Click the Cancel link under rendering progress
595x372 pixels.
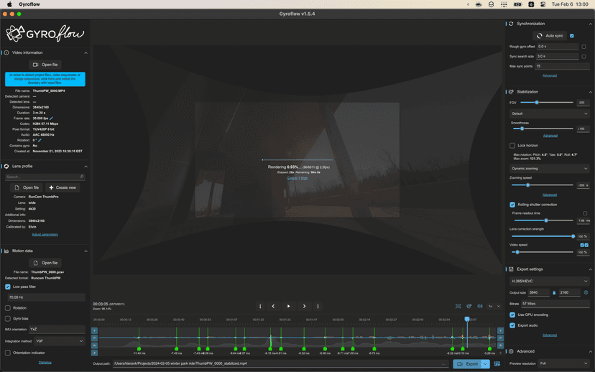point(292,177)
